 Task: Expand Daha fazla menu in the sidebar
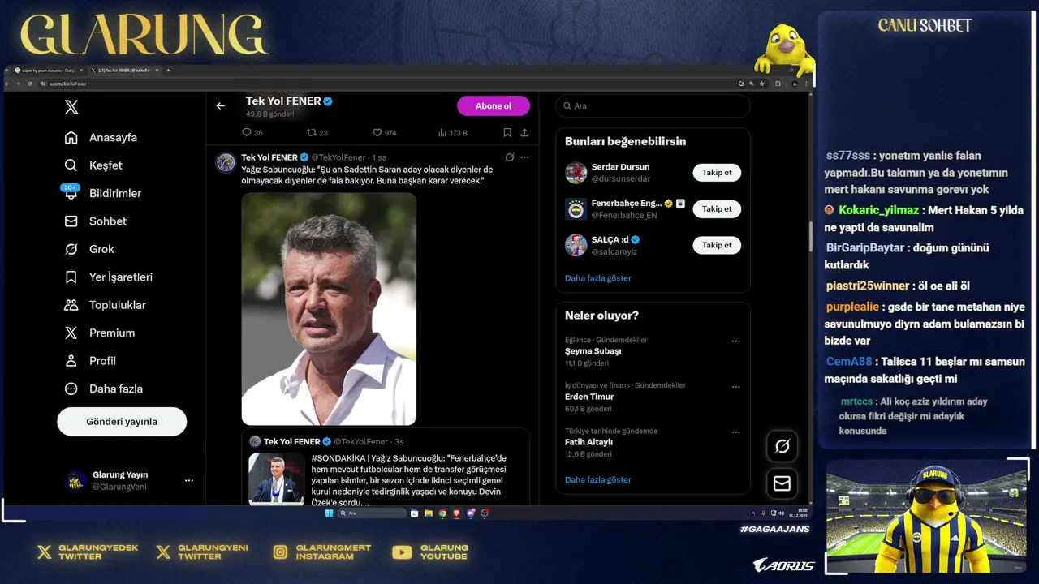coord(103,389)
